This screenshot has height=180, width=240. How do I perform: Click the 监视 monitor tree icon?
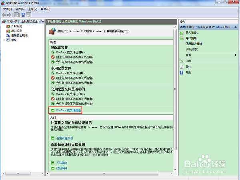(8, 40)
